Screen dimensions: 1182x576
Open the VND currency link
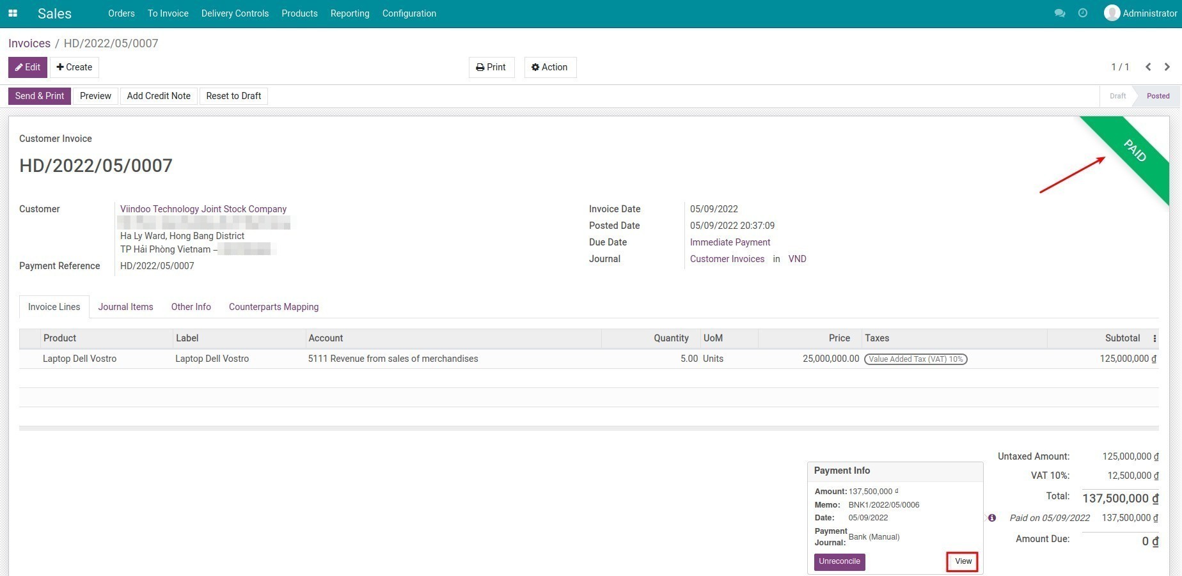click(797, 259)
